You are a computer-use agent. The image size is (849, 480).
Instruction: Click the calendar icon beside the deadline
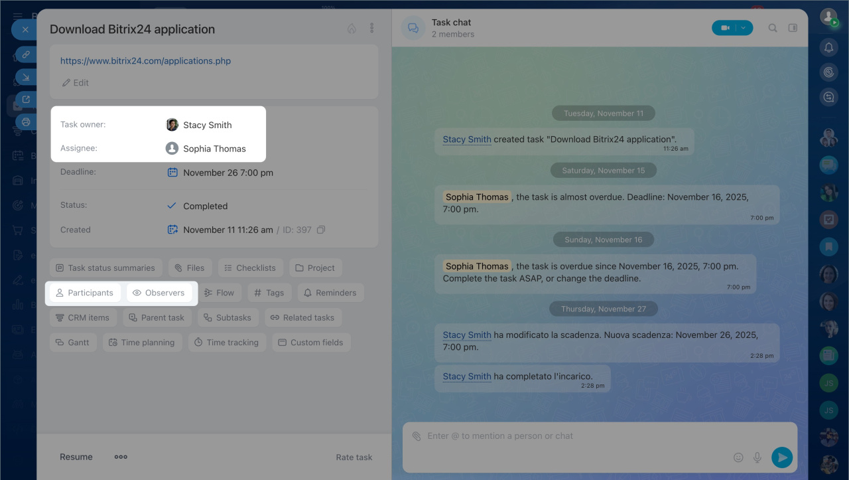click(172, 173)
